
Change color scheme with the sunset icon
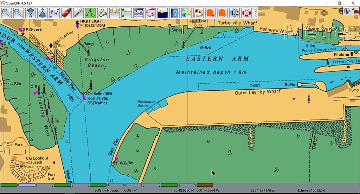point(162,13)
